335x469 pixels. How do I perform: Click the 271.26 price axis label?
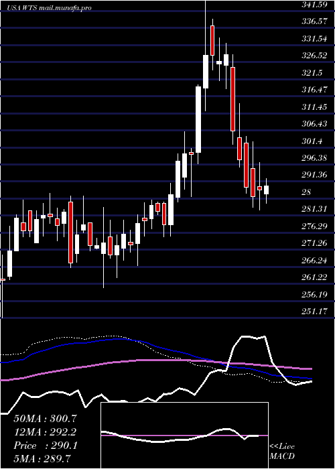(x=313, y=243)
